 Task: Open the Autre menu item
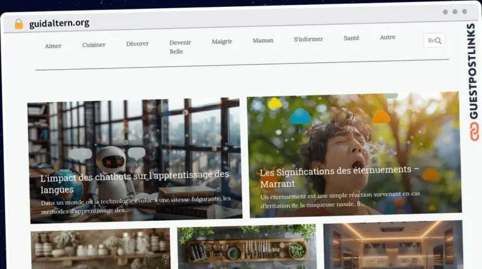click(388, 37)
